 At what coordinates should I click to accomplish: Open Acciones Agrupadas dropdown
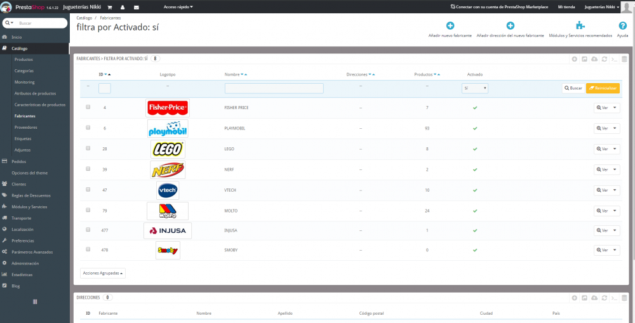pyautogui.click(x=103, y=274)
